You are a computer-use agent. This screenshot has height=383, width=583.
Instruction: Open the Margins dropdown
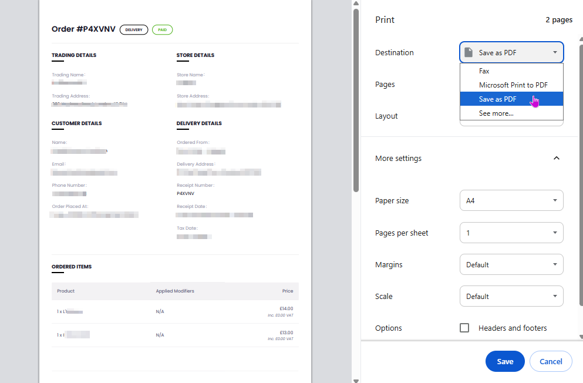[511, 264]
